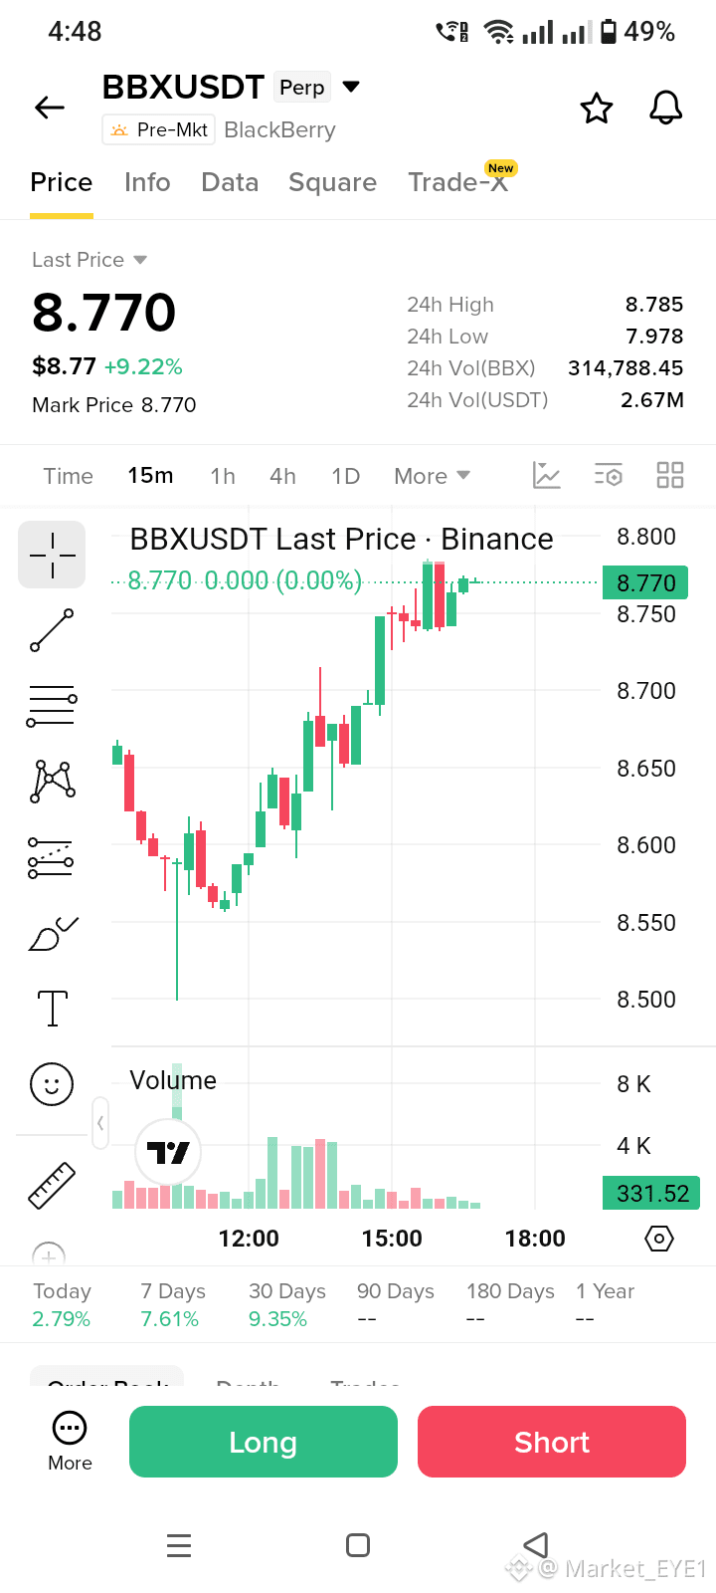Tap the Perp contract type label
This screenshot has height=1593, width=716.
tap(302, 88)
